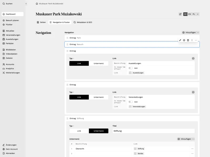
Task: Open the preview with the external link icon
Action: tap(180, 14)
